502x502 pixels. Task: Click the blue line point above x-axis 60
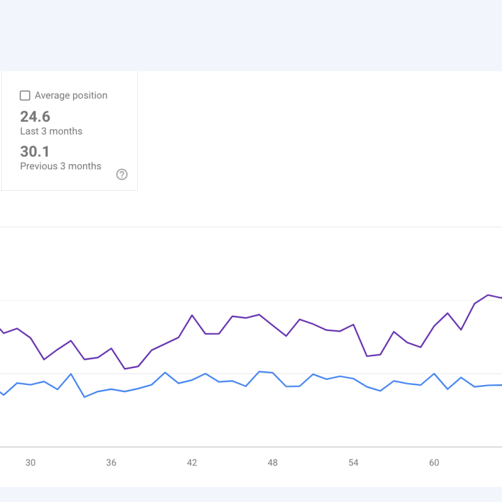click(435, 374)
